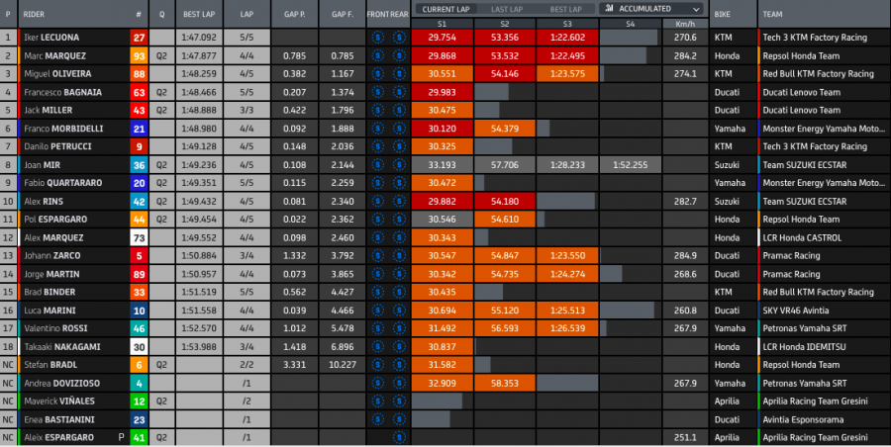This screenshot has height=447, width=891.
Task: Click Fabio Quartararo's front tyre icon
Action: [x=377, y=183]
